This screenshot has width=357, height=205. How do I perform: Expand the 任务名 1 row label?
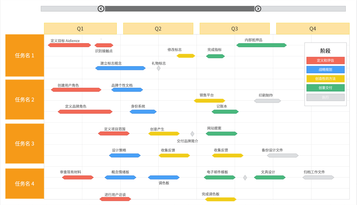(25, 56)
